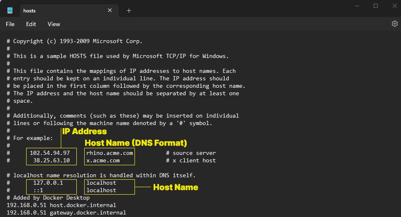The height and width of the screenshot is (217, 401).
Task: Click the host name rhino.acme.com
Action: coord(110,153)
